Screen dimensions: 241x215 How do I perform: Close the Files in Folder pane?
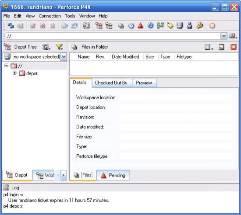coord(234,47)
